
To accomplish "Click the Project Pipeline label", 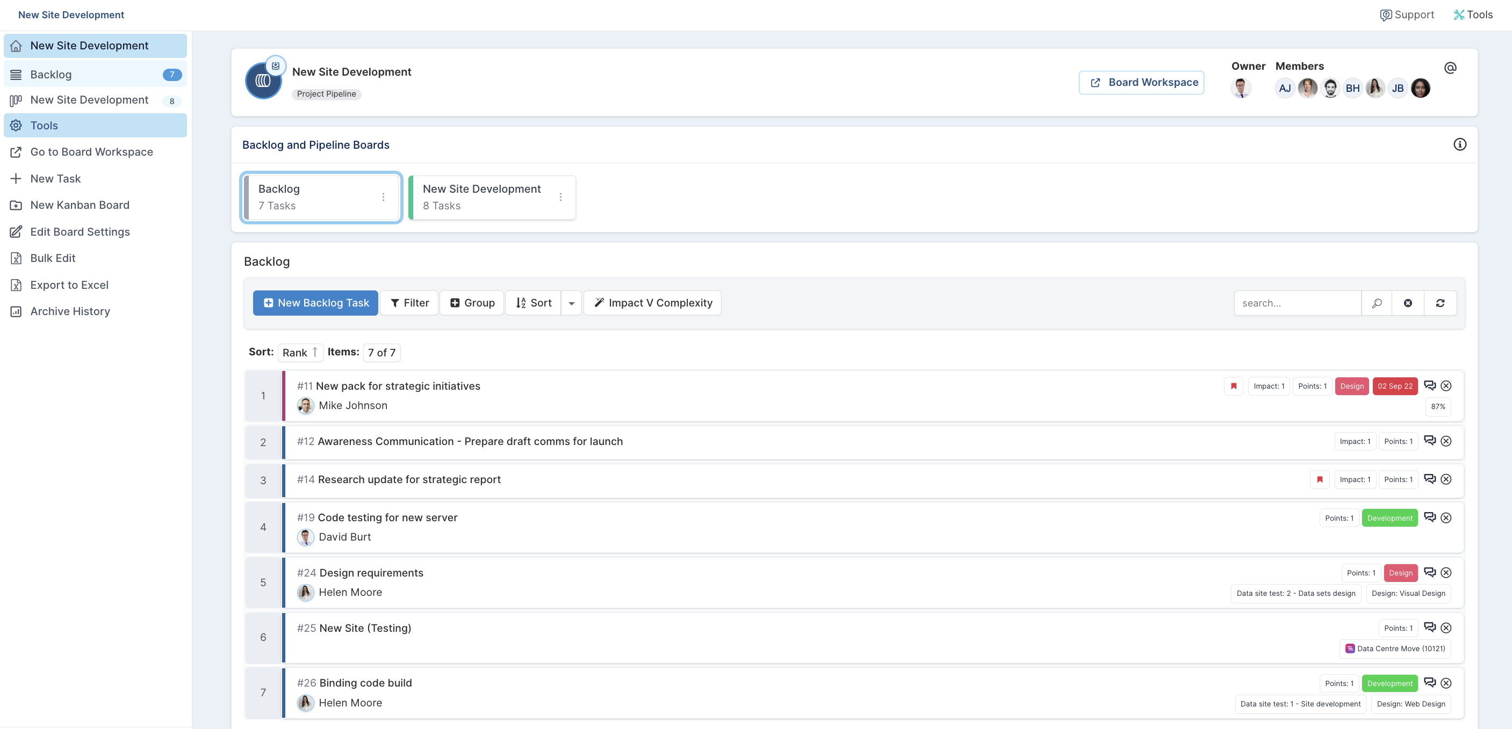I will point(326,94).
